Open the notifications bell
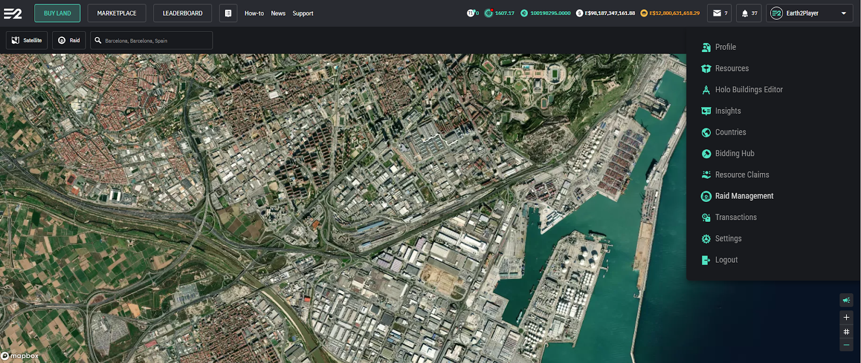Viewport: 861px width, 363px height. pyautogui.click(x=749, y=13)
